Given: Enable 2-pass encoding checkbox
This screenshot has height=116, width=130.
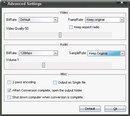Looking at the screenshot, I should point(9,82).
